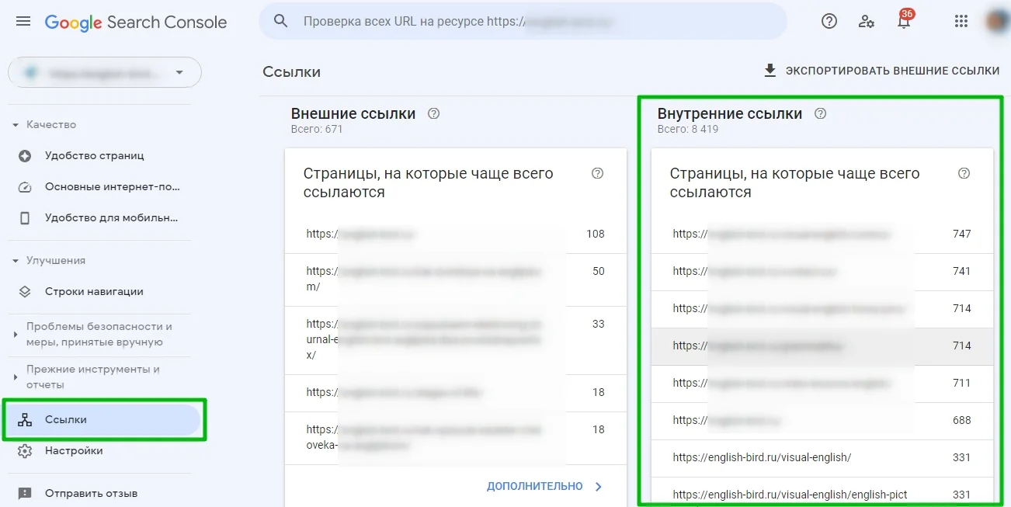The height and width of the screenshot is (507, 1011).
Task: Focus the URL inspection search field
Action: click(x=523, y=22)
